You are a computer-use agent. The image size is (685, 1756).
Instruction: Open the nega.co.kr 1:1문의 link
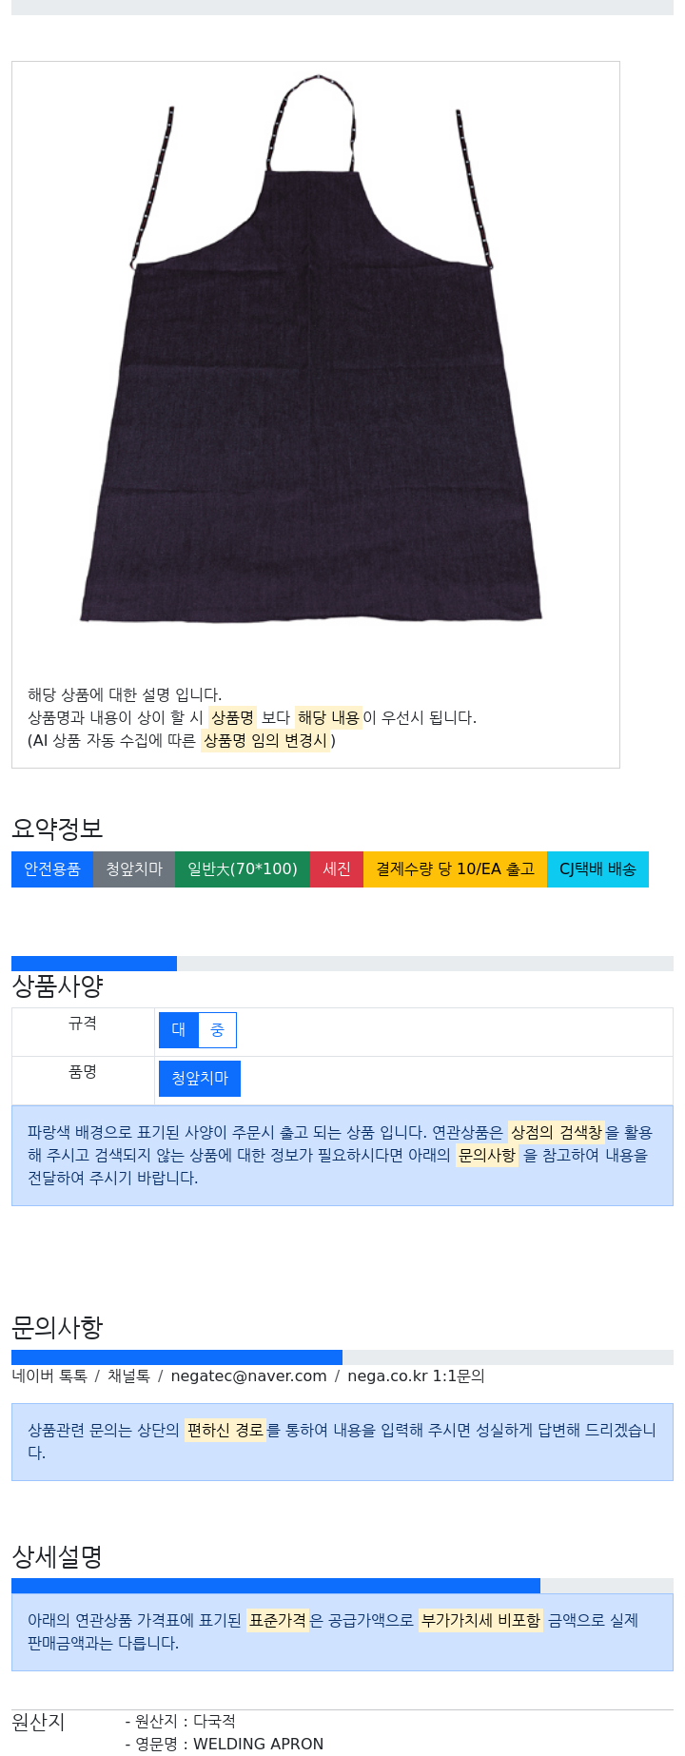416,1376
